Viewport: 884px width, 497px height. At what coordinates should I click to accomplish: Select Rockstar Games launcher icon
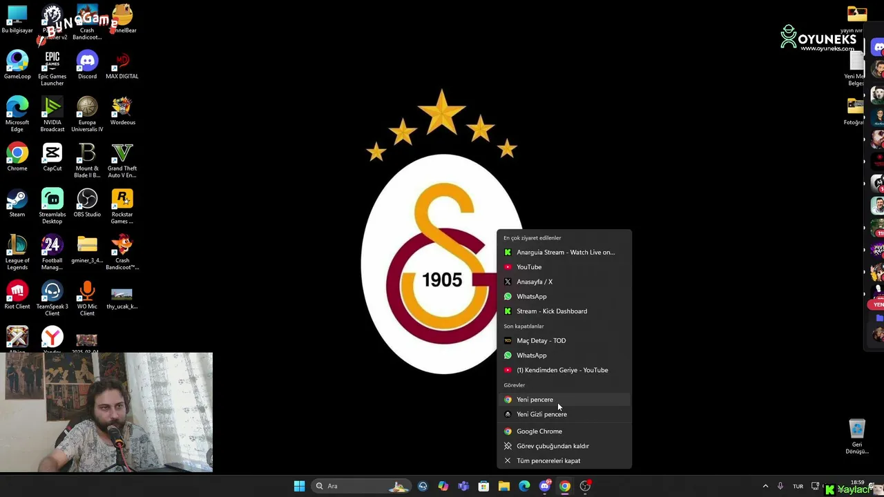[x=122, y=206]
